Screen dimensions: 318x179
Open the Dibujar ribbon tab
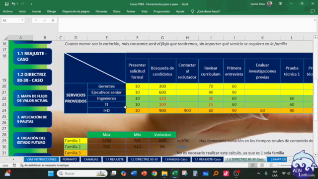click(52, 11)
